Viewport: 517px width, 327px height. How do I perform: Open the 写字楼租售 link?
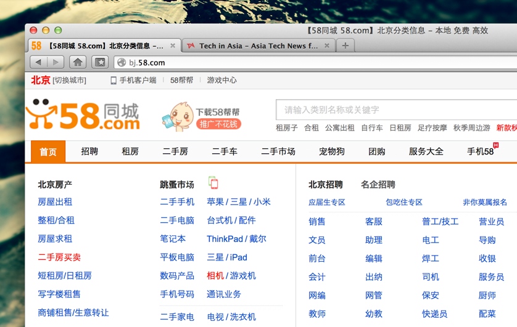59,294
